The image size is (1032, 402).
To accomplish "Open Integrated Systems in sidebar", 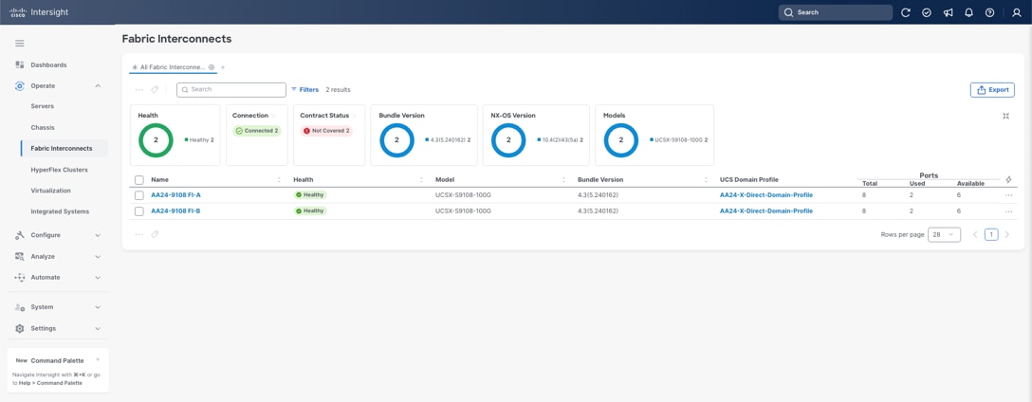I will point(60,211).
